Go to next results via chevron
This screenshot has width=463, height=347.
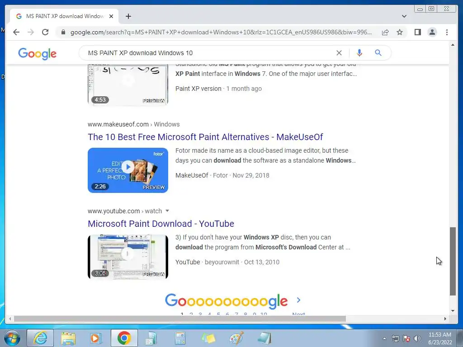[298, 300]
